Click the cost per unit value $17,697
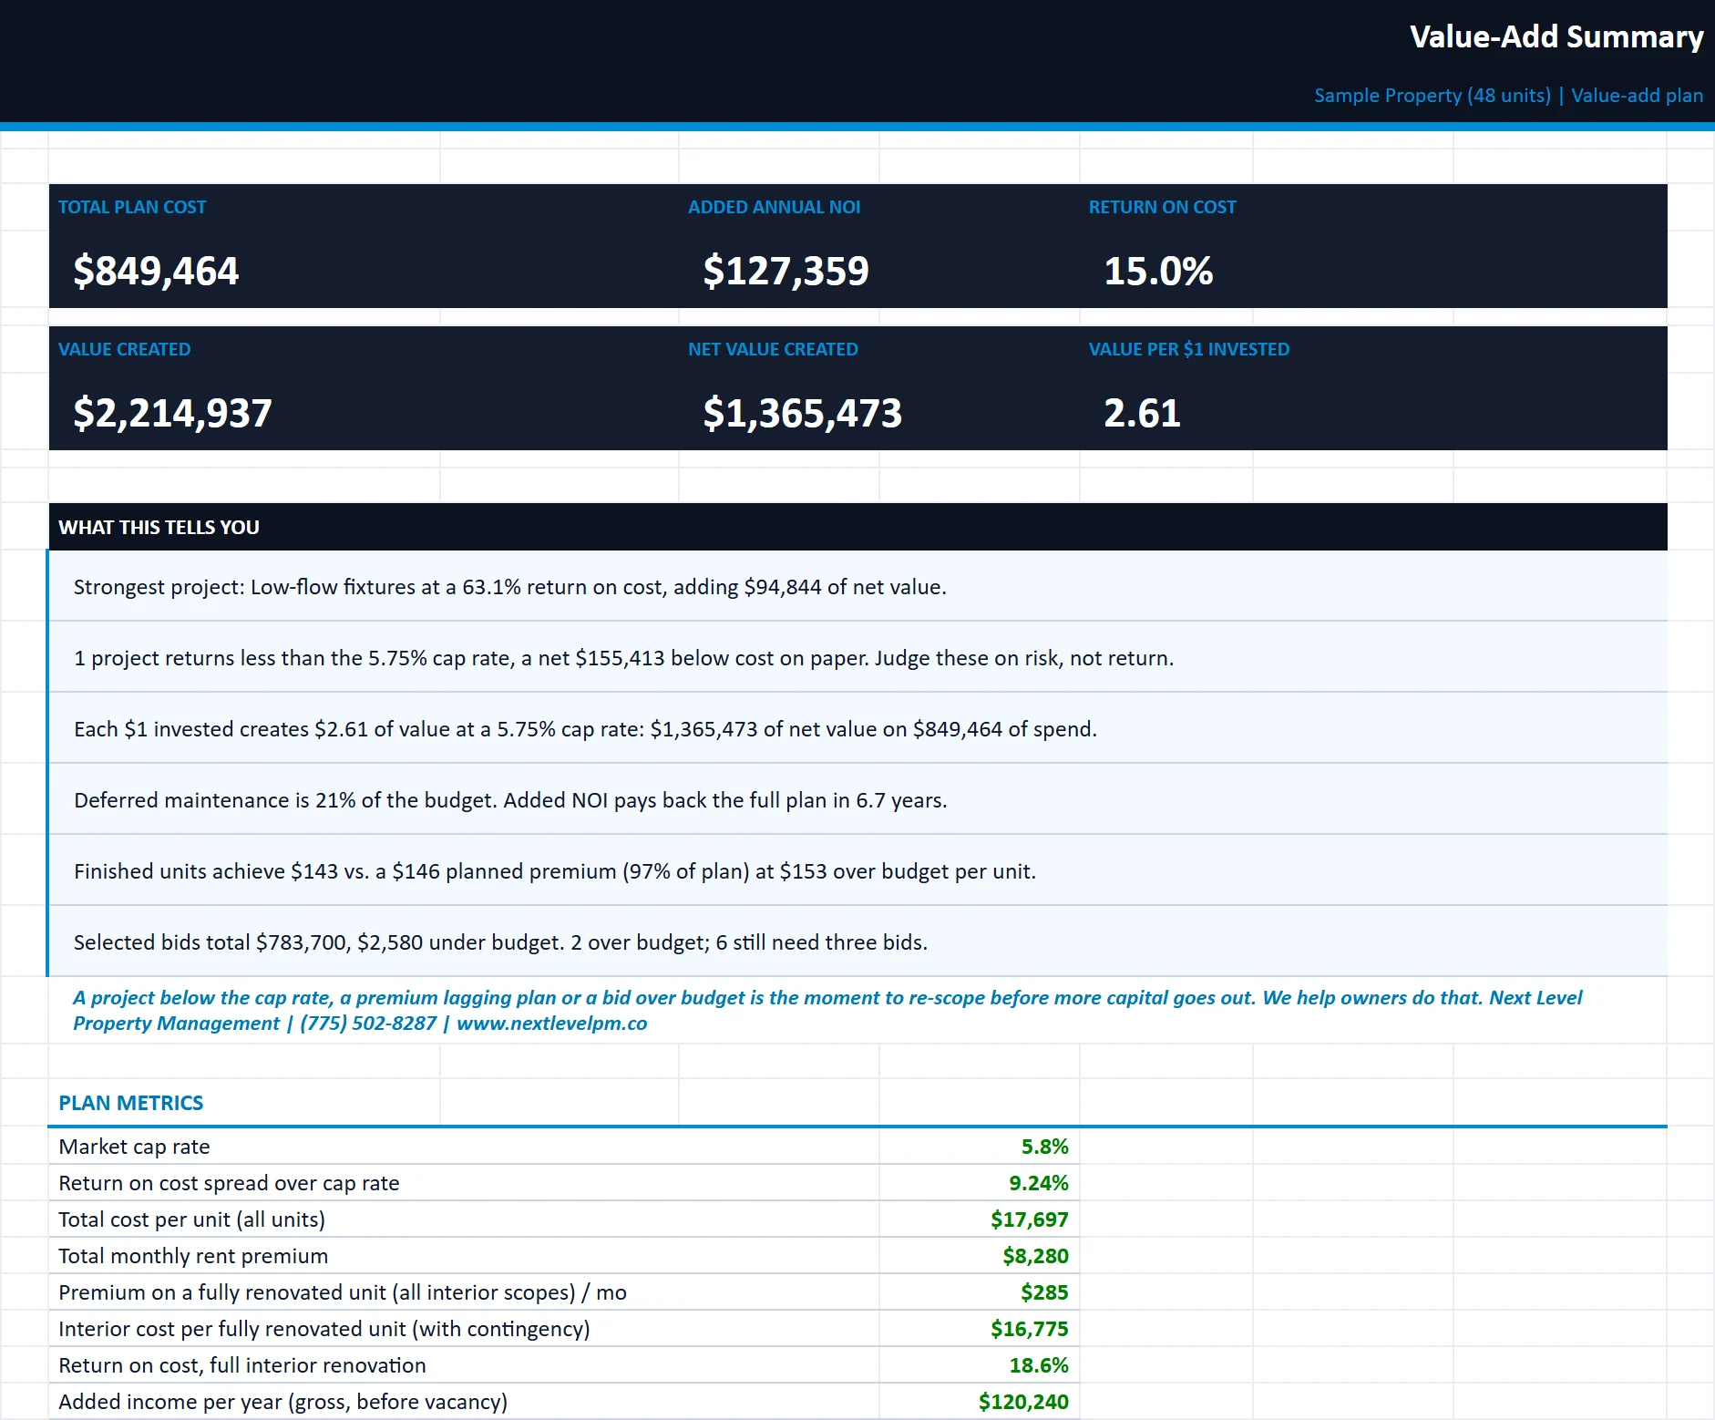This screenshot has height=1420, width=1715. pyautogui.click(x=1029, y=1219)
